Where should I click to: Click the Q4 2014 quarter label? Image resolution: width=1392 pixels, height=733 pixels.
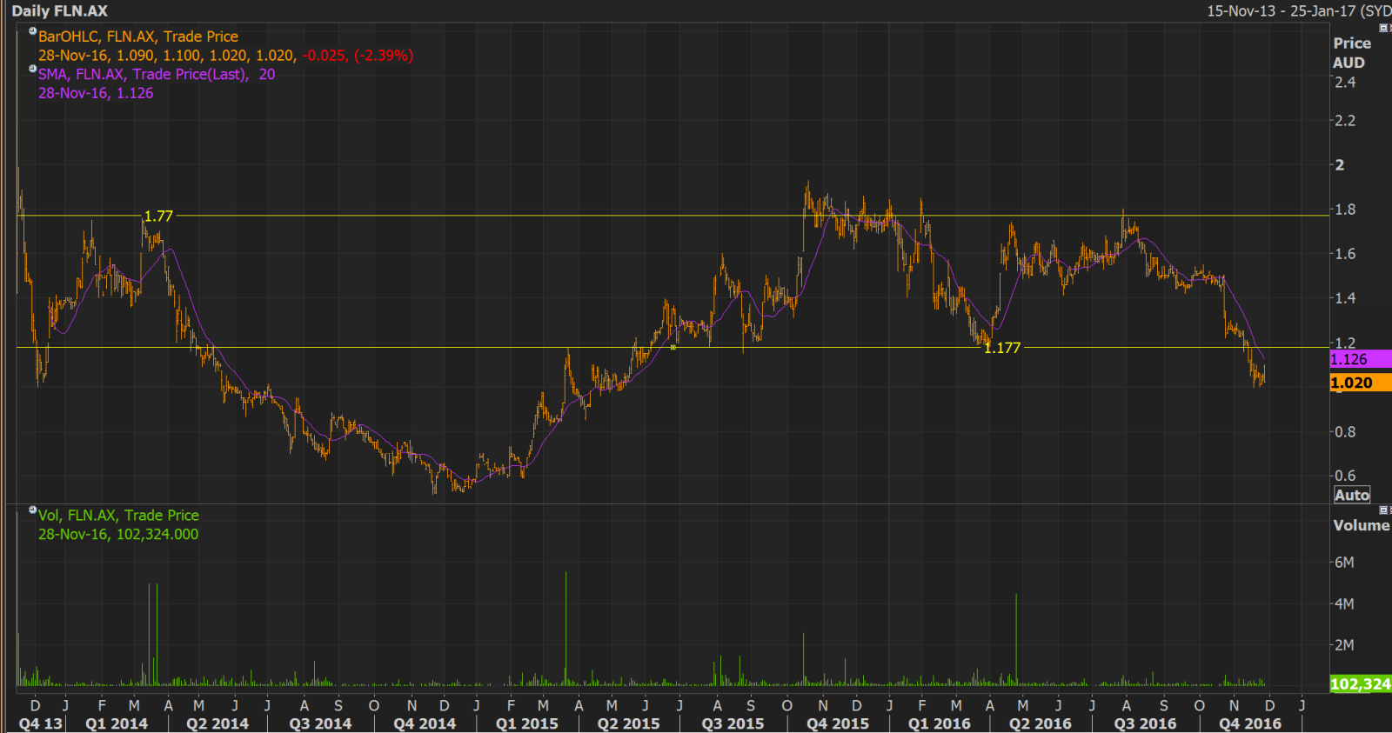pyautogui.click(x=425, y=723)
